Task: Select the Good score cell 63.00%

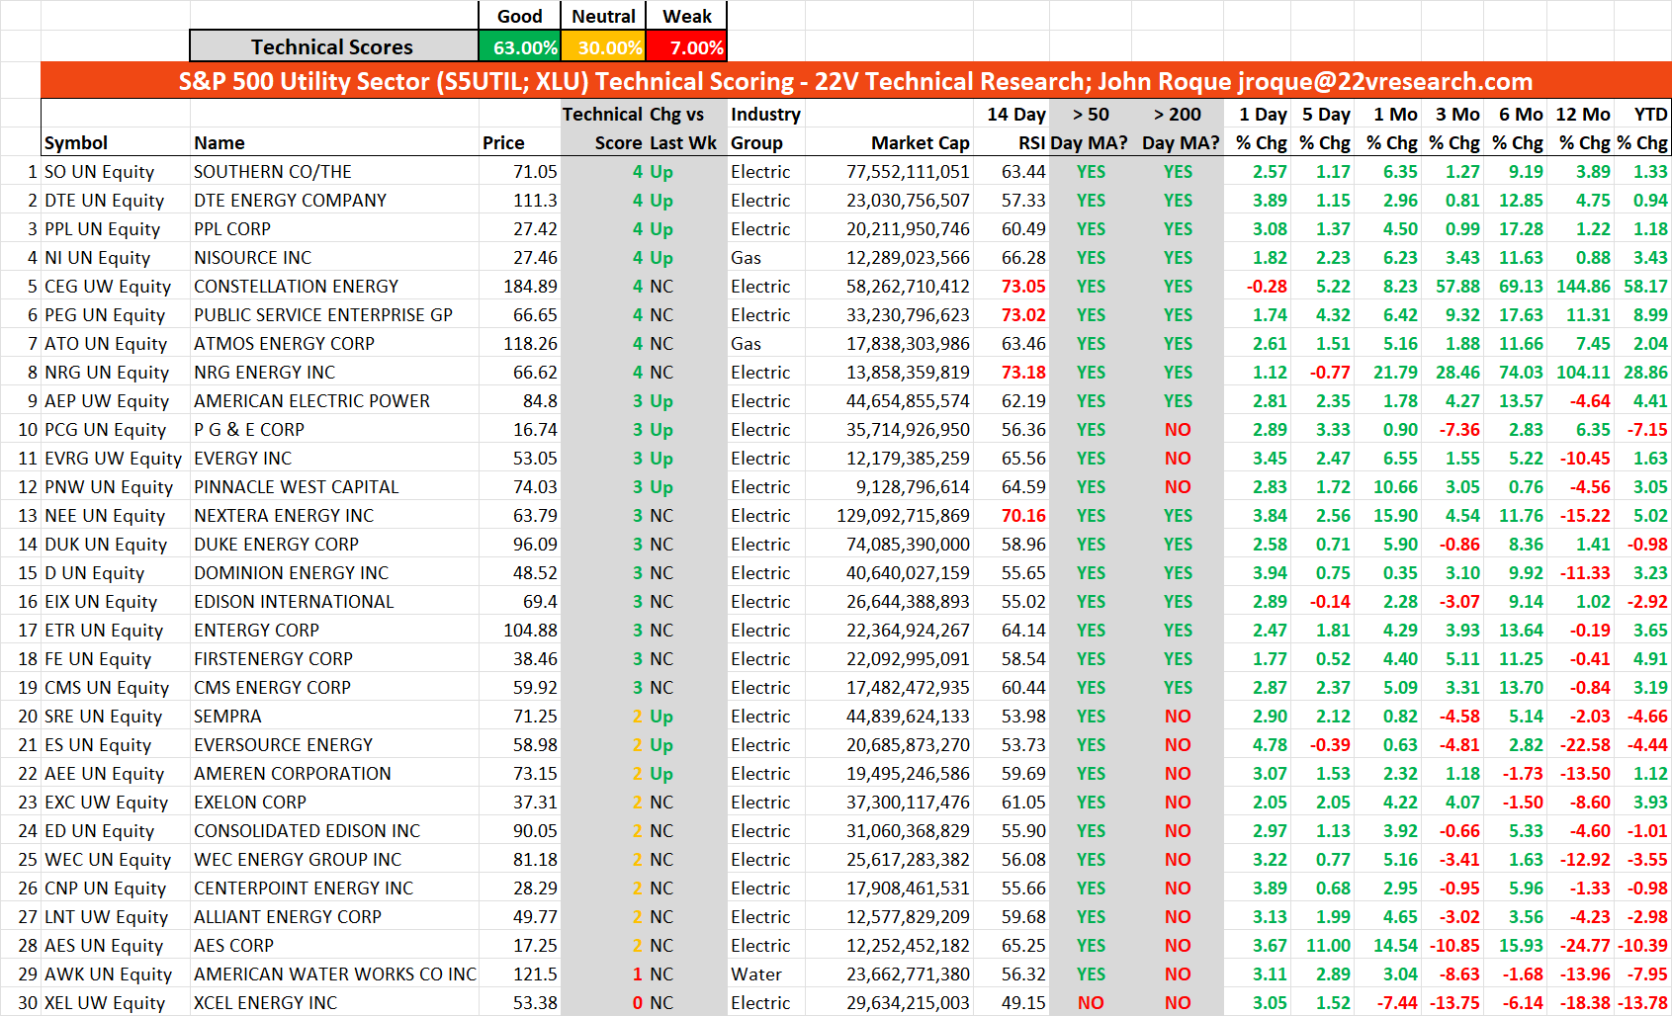Action: pyautogui.click(x=519, y=46)
